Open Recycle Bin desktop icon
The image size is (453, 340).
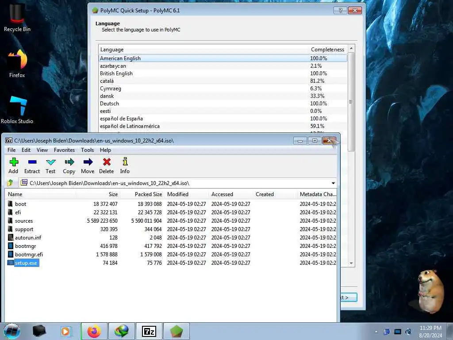[x=17, y=17]
